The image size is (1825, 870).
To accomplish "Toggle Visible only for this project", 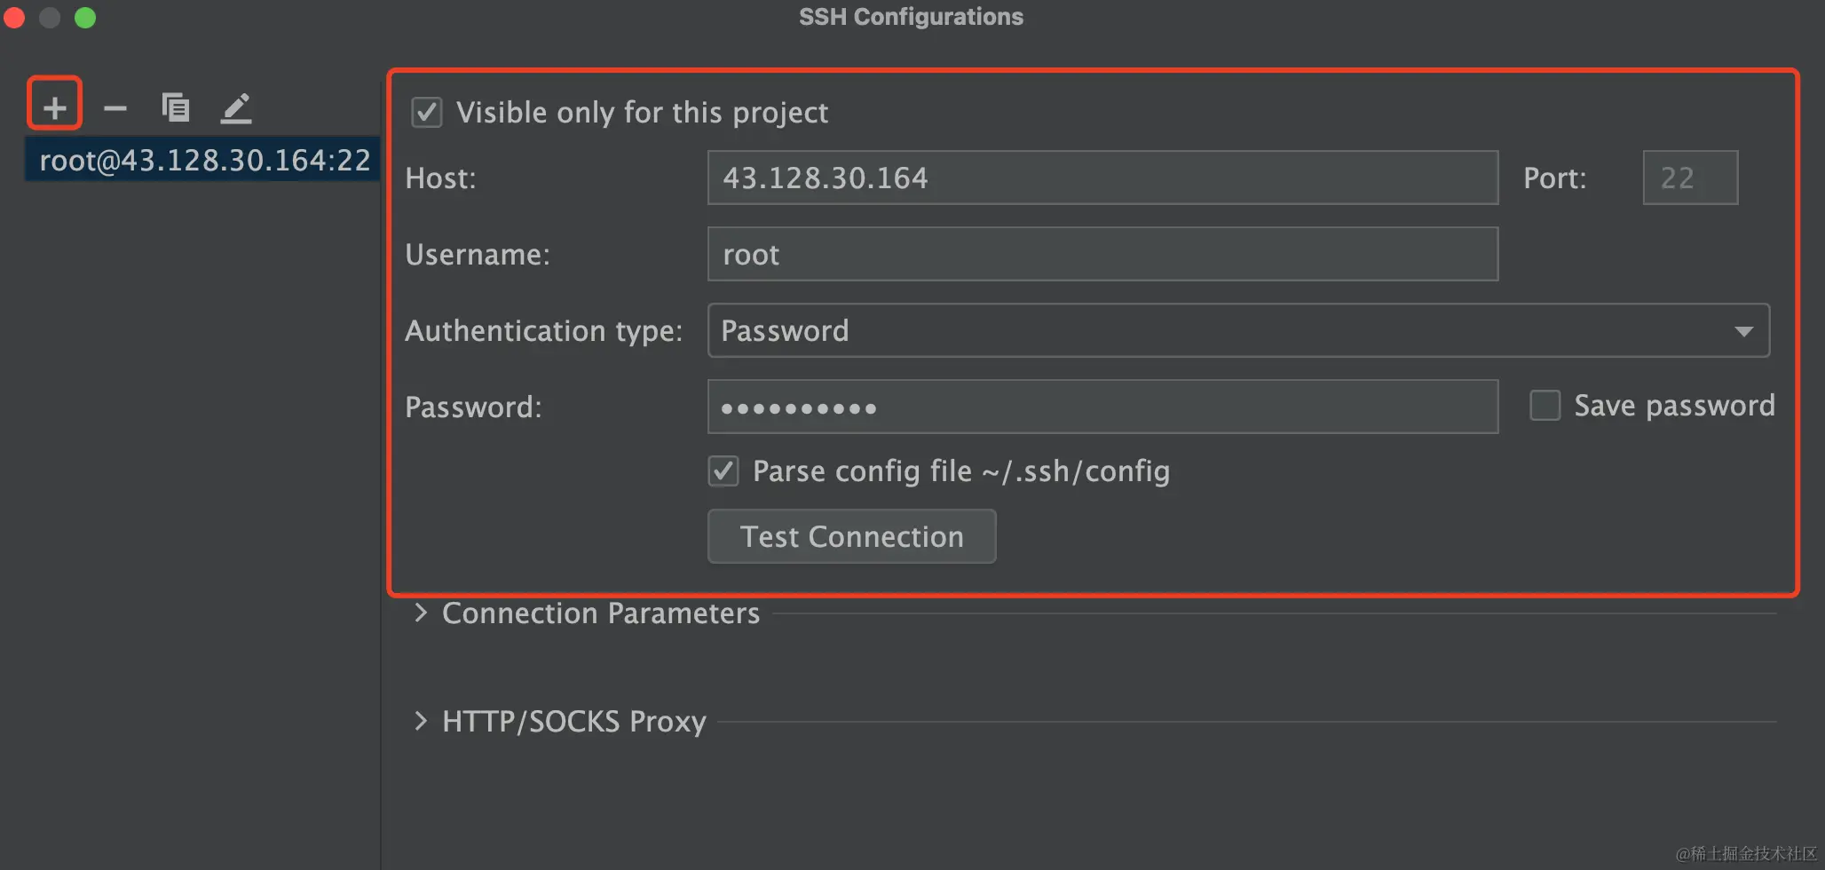I will 427,113.
